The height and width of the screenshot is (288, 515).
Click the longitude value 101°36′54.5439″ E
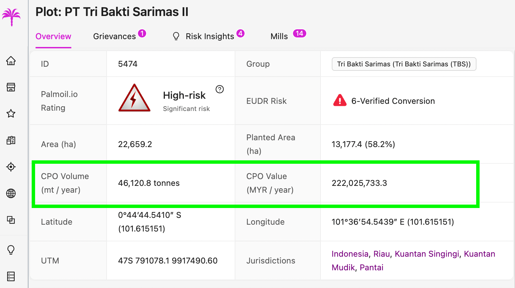[368, 222]
